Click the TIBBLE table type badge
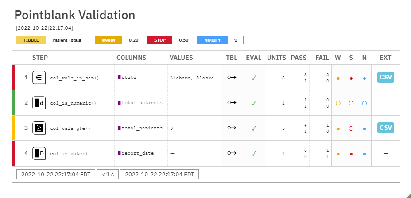411x198 pixels. (31, 40)
